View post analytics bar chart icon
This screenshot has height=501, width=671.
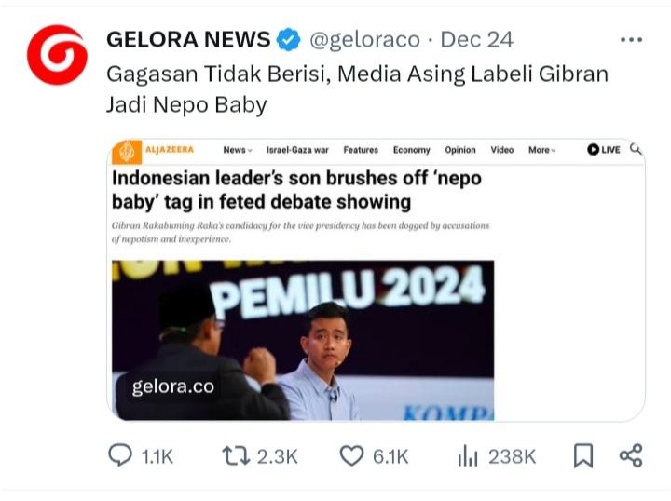pos(468,455)
